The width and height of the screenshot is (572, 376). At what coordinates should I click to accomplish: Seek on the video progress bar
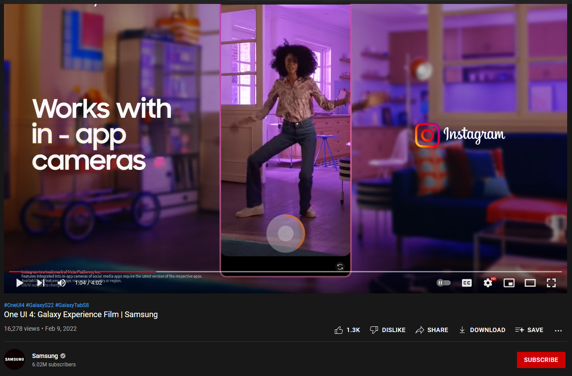coord(286,271)
